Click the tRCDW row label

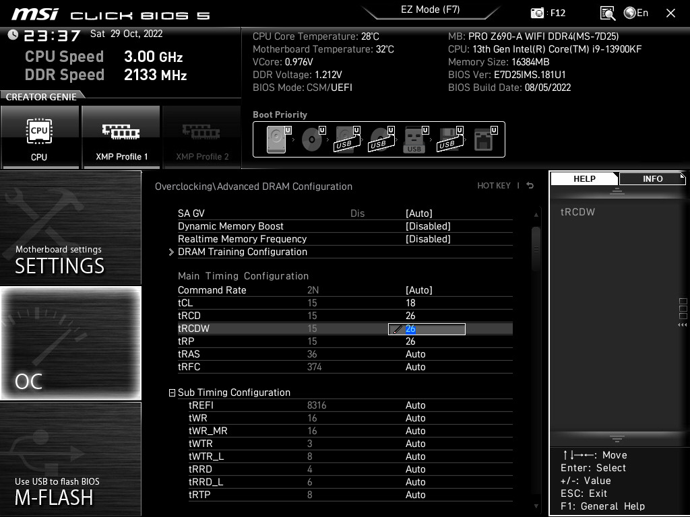pyautogui.click(x=193, y=329)
